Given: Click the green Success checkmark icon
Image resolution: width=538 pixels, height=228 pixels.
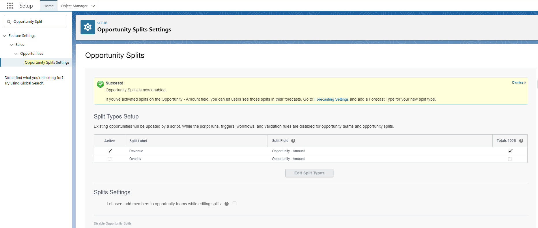Looking at the screenshot, I should 100,84.
